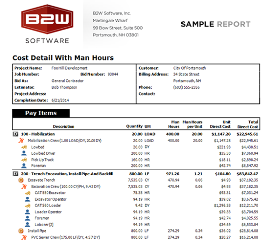
Task: Select the Pay Items section tab
Action: tap(41, 113)
